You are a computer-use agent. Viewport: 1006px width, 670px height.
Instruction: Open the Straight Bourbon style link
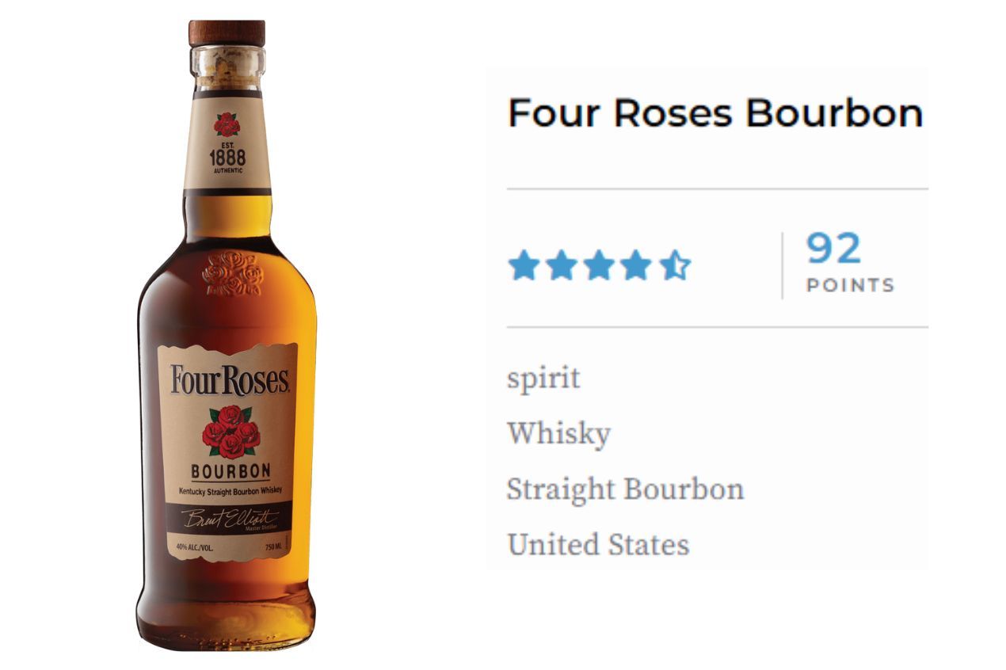[x=625, y=489]
